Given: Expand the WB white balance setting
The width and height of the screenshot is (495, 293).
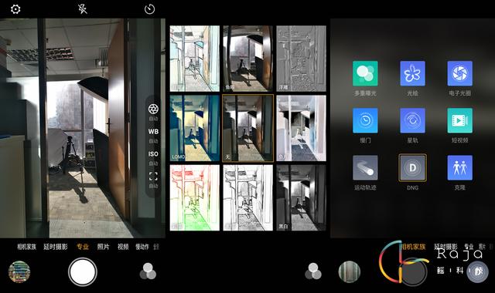Looking at the screenshot, I should click(x=153, y=132).
